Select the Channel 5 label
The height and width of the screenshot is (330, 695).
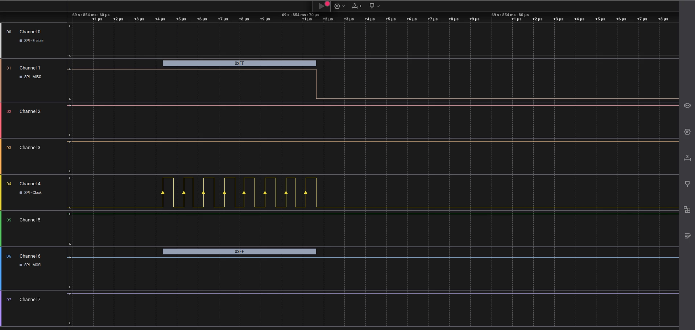coord(30,220)
